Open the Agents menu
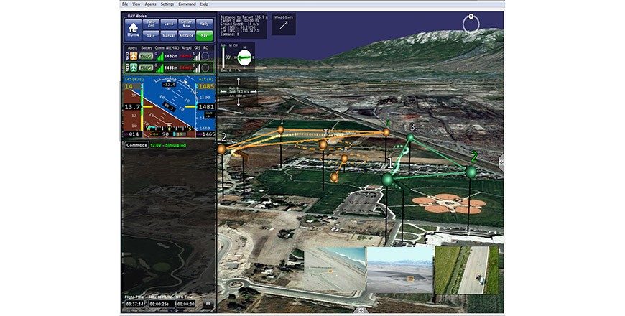 coord(151,4)
